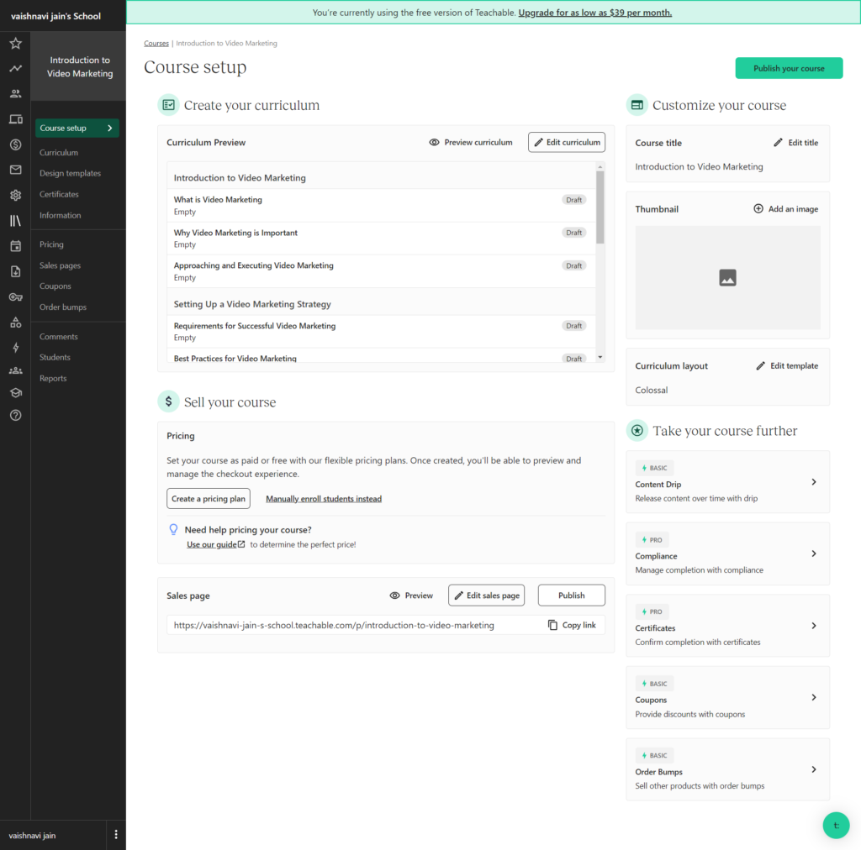The height and width of the screenshot is (850, 861).
Task: Click the key icon in the sidebar
Action: pos(15,296)
